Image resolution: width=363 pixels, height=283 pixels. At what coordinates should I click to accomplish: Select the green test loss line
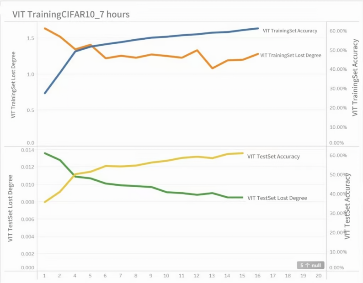pos(151,187)
